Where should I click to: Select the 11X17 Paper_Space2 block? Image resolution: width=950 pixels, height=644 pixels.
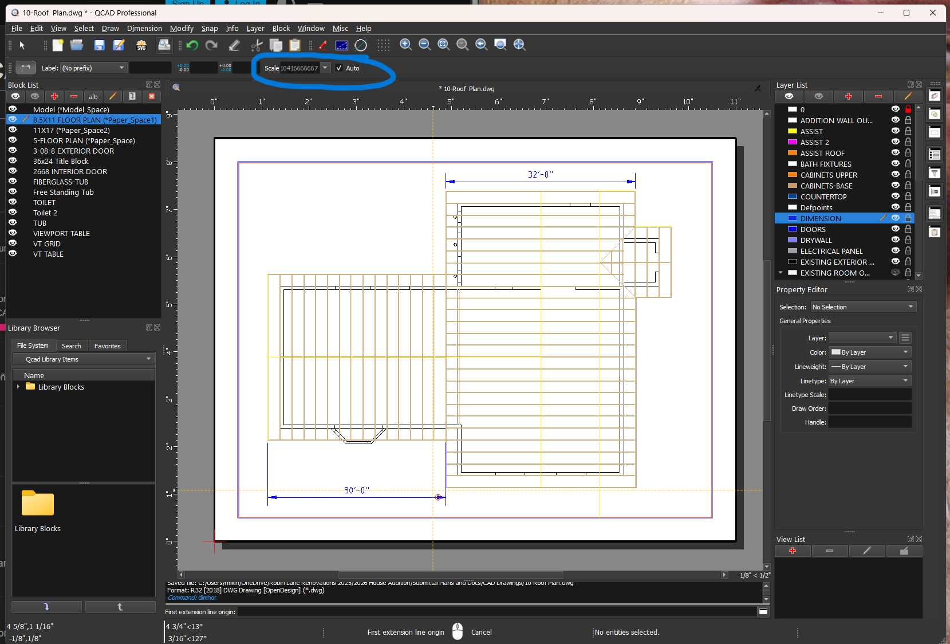click(72, 131)
